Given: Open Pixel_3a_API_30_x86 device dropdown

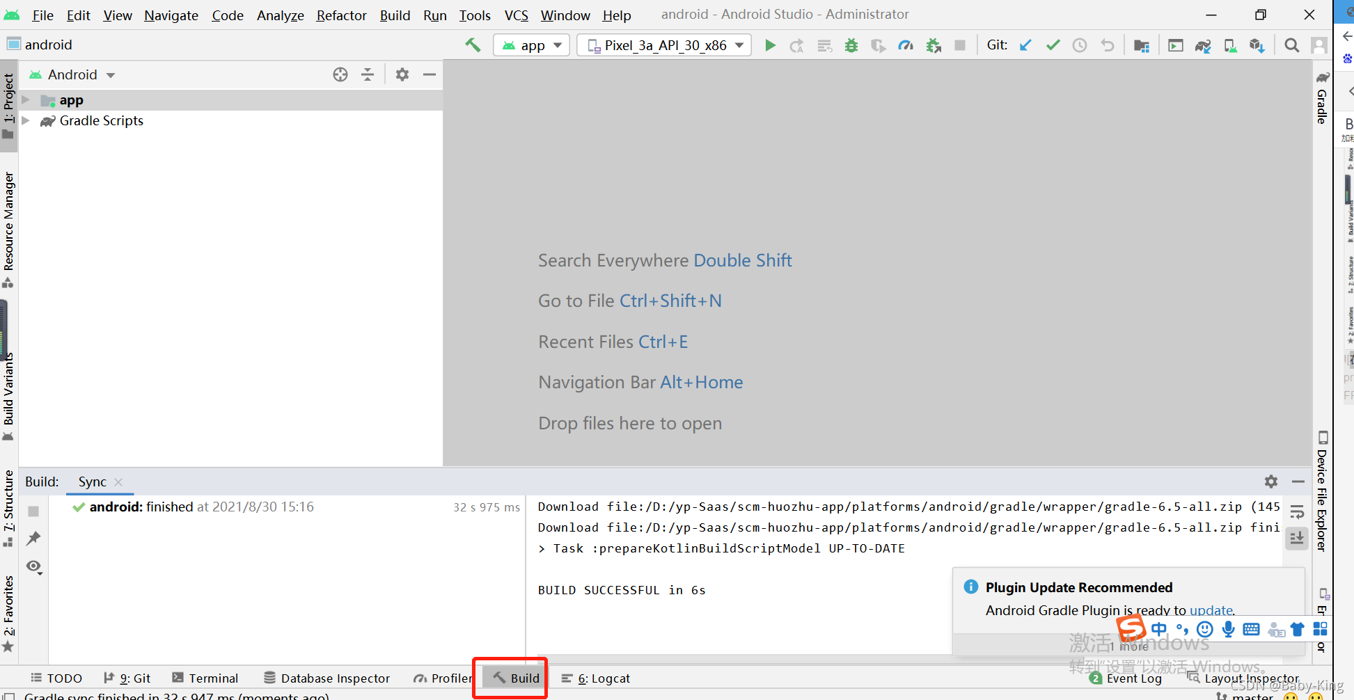Looking at the screenshot, I should pyautogui.click(x=664, y=45).
